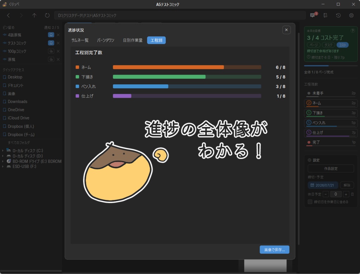Click 画像で保存... button

tap(274, 250)
